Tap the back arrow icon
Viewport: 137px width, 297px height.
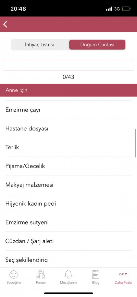pyautogui.click(x=5, y=24)
